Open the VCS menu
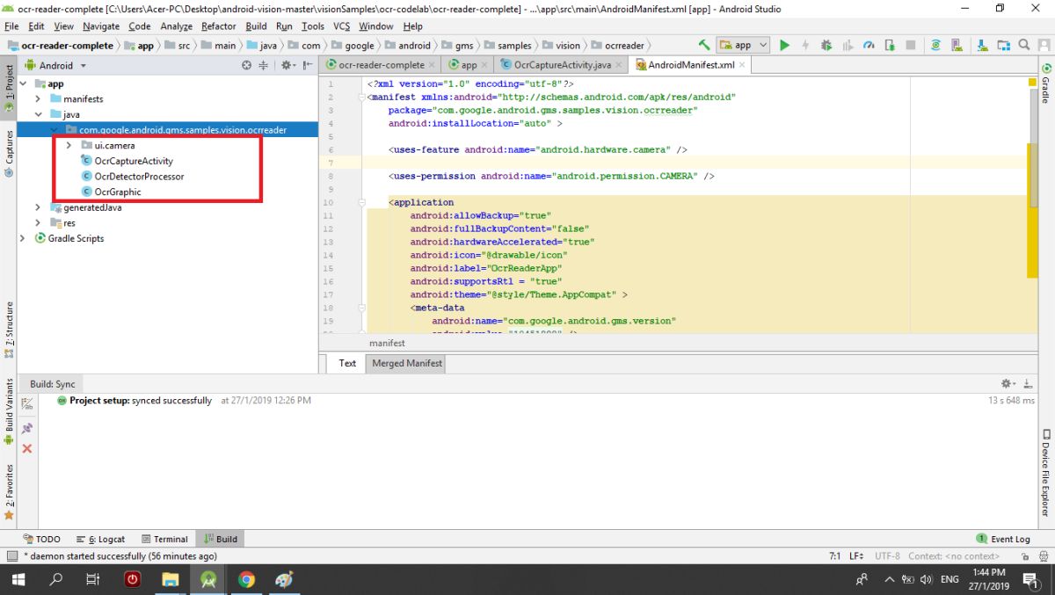The height and width of the screenshot is (595, 1055). (x=341, y=26)
